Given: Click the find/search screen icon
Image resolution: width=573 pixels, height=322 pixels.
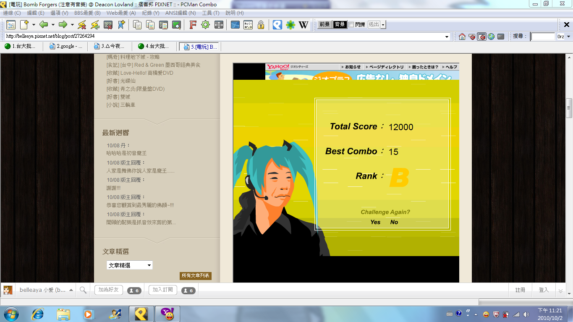Looking at the screenshot, I should coord(176,25).
